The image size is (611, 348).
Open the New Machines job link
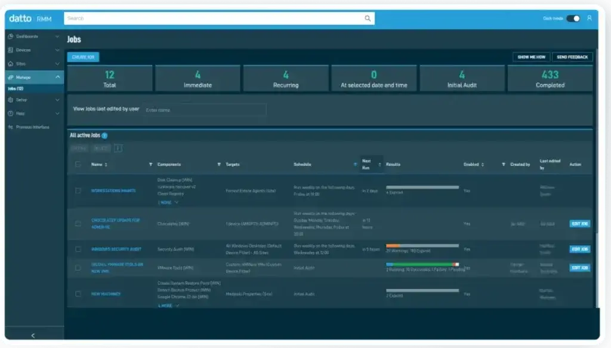[x=106, y=294]
